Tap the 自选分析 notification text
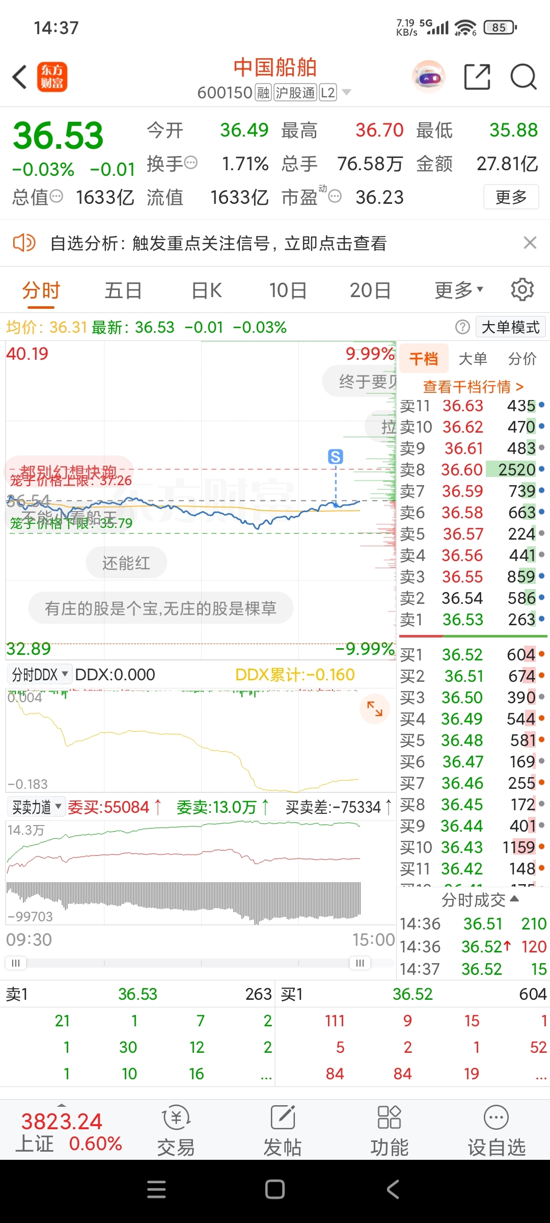This screenshot has width=550, height=1223. (218, 243)
